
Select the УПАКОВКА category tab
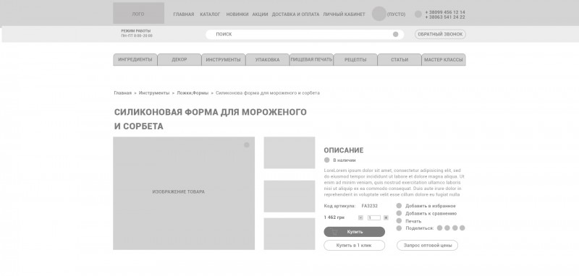(267, 60)
